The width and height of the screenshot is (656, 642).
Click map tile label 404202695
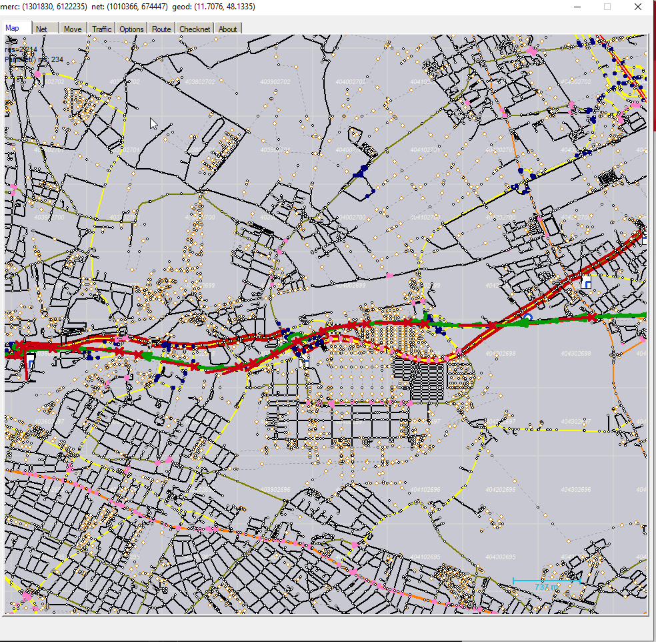pos(499,557)
